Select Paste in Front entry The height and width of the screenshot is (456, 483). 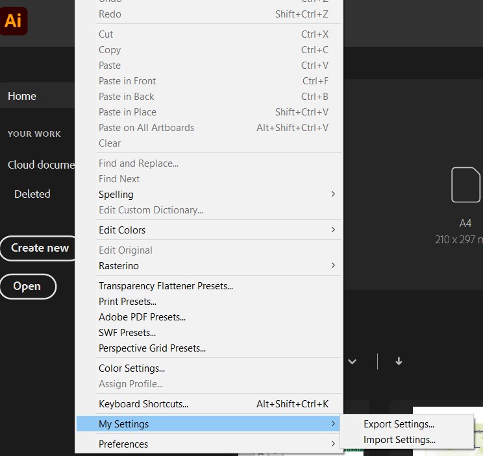[x=208, y=81]
